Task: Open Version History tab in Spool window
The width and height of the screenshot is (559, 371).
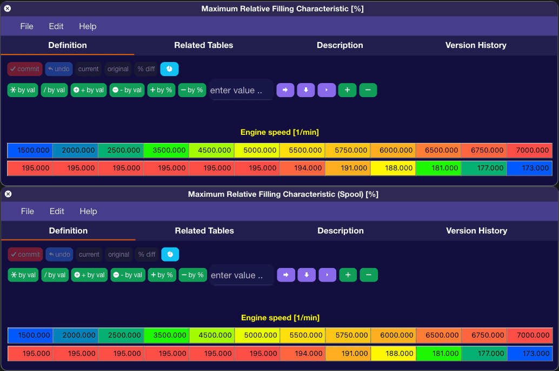Action: coord(477,230)
